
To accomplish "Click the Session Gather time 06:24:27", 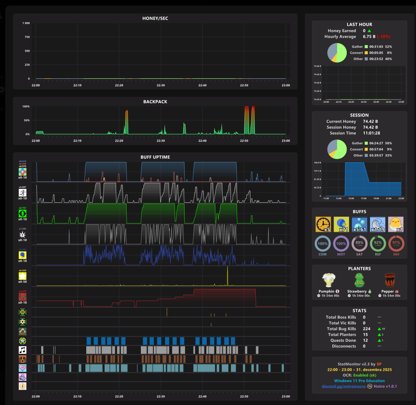I will [376, 143].
